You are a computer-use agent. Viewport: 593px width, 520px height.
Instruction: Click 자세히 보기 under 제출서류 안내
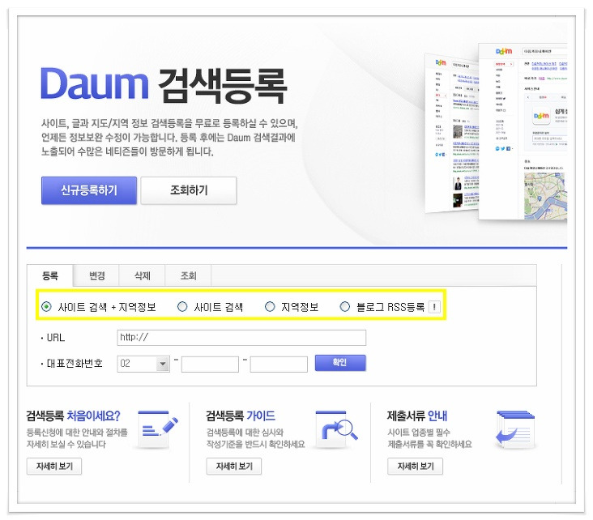415,467
